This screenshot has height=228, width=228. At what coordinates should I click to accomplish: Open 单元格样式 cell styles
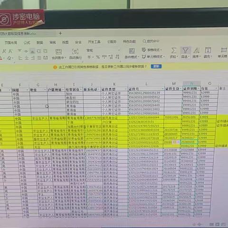(x=153, y=57)
